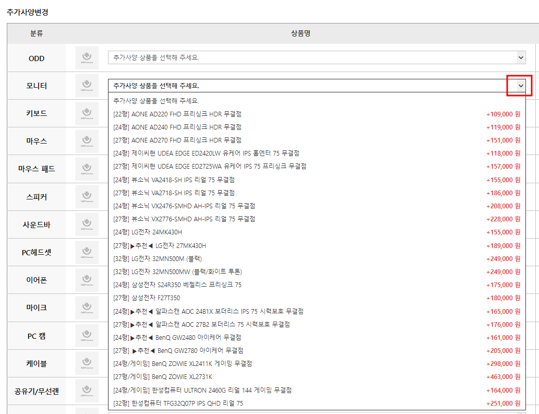
Task: Click the product icon next to ODD
Action: [87, 57]
